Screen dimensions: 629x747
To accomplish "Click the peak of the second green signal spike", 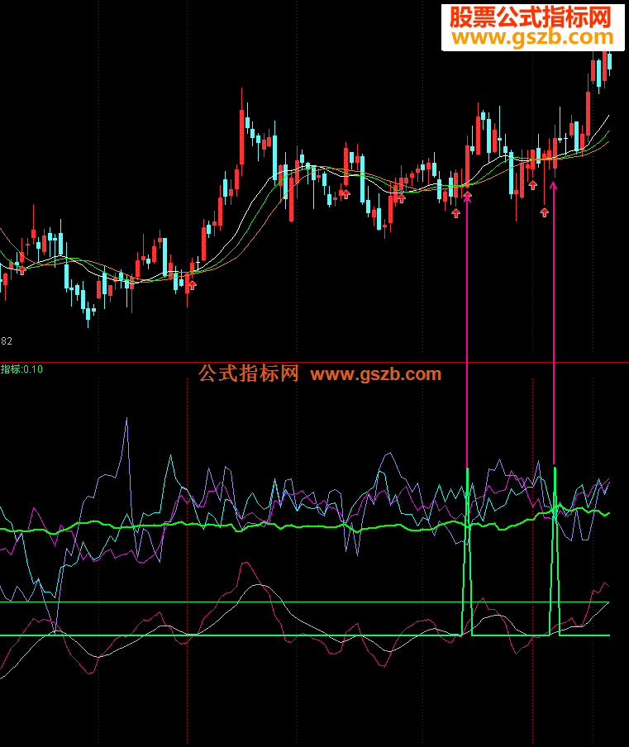I will 555,469.
